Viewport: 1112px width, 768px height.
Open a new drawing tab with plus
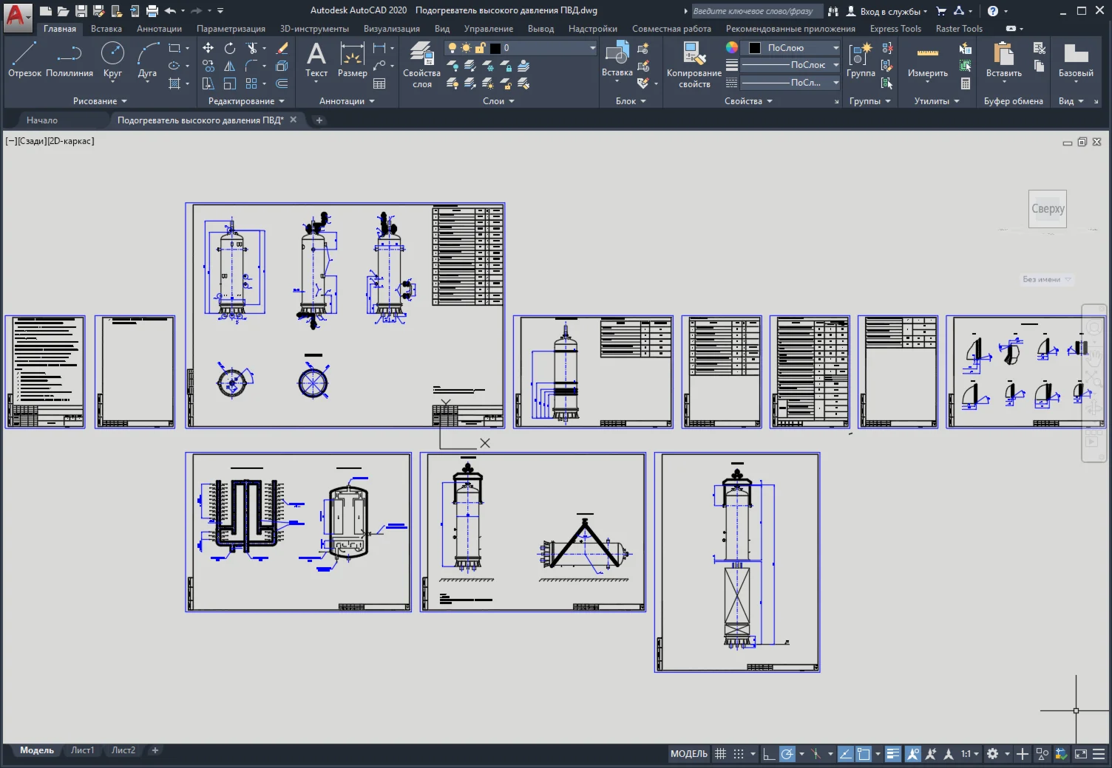click(319, 120)
